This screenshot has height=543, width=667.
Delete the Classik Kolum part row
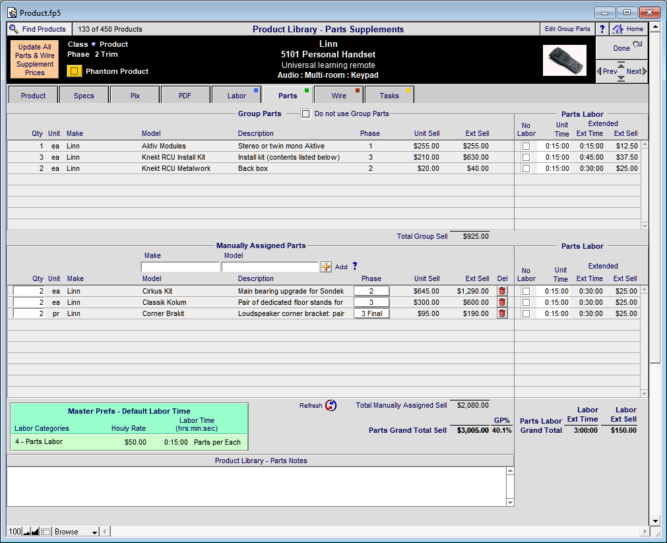[x=502, y=302]
